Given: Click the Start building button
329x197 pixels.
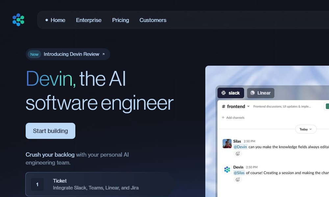Looking at the screenshot, I should tap(50, 131).
